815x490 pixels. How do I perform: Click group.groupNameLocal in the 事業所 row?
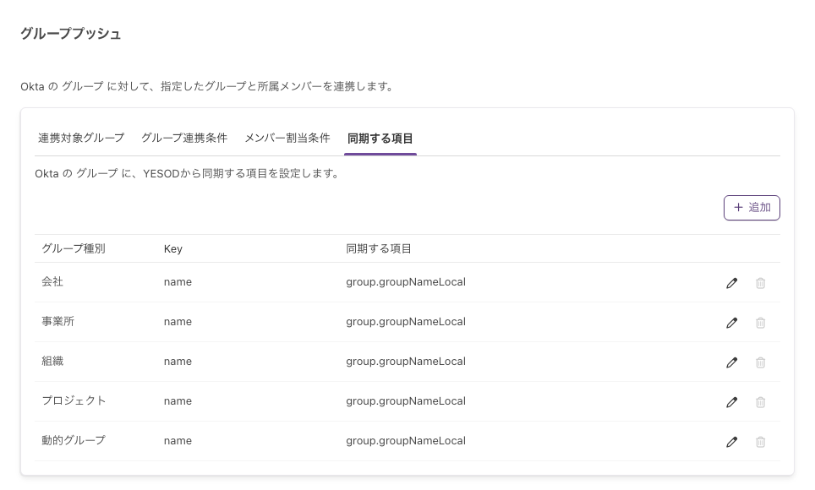click(x=406, y=322)
